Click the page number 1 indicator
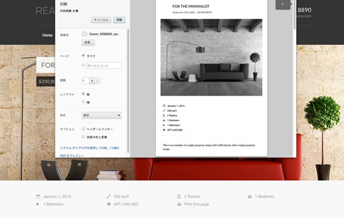The image size is (344, 218). pyautogui.click(x=283, y=5)
